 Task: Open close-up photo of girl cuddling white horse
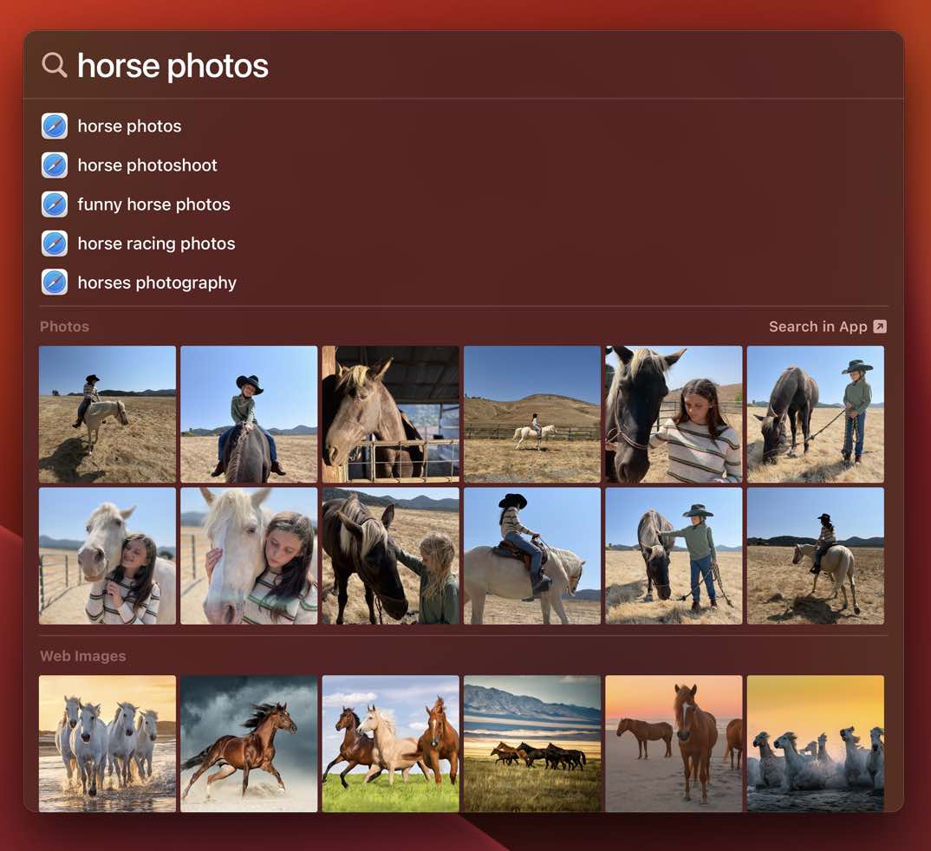pyautogui.click(x=249, y=556)
